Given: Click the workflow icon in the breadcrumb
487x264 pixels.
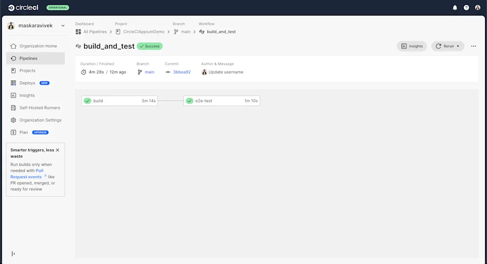Looking at the screenshot, I should pyautogui.click(x=202, y=31).
